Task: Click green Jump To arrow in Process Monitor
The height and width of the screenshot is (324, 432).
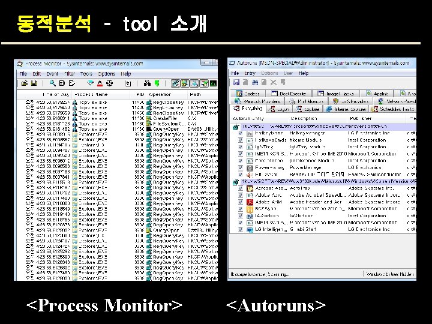Action: [x=157, y=83]
